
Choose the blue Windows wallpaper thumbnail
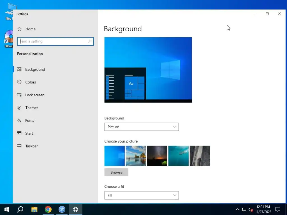(115, 156)
